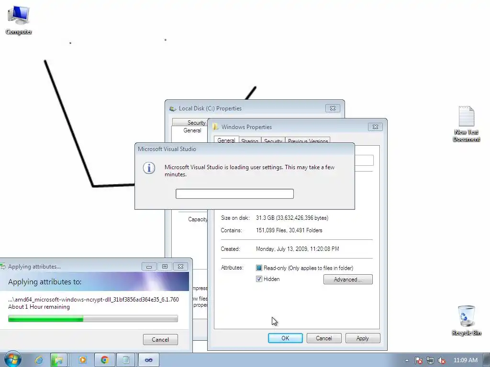Open Windows Media Player taskbar icon

[x=83, y=360]
